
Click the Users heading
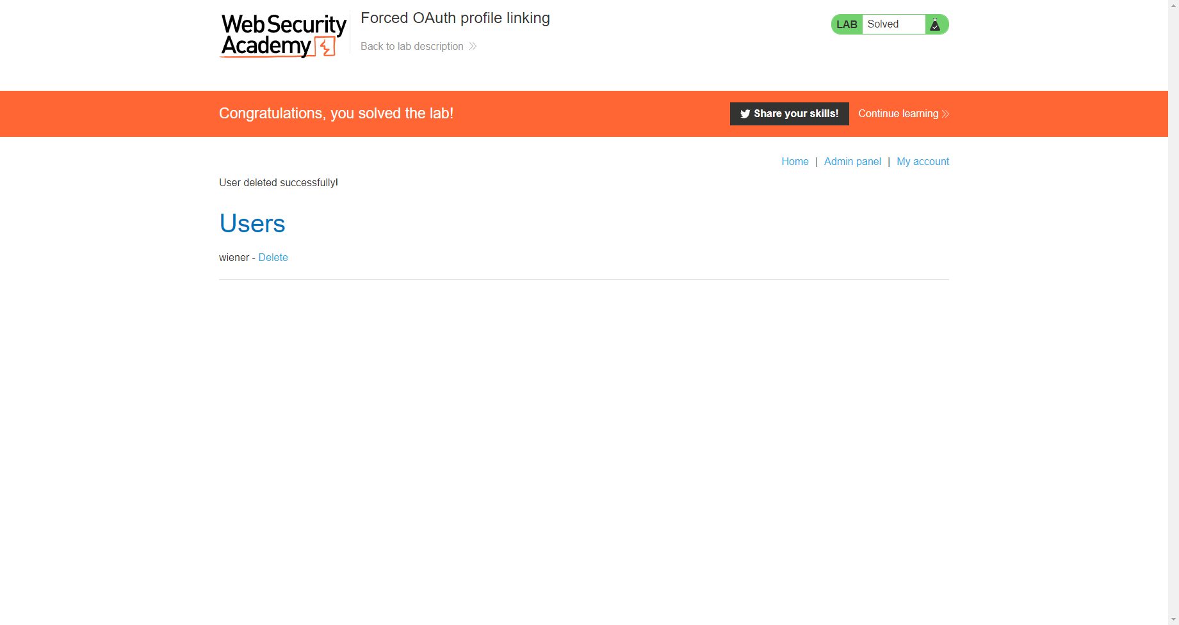click(252, 223)
